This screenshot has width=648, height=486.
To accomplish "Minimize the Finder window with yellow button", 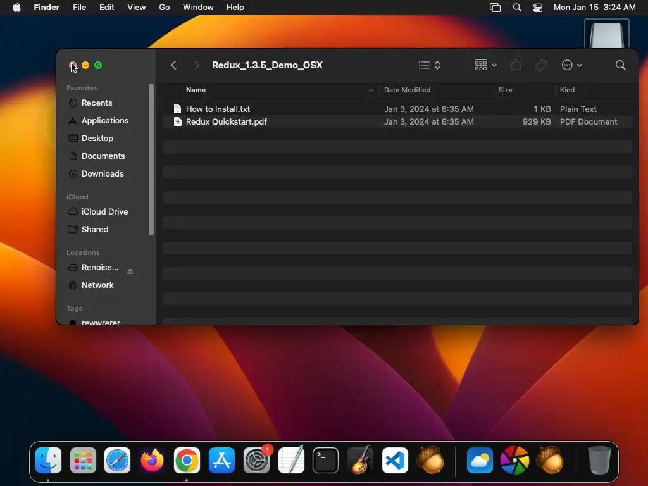I will point(85,65).
